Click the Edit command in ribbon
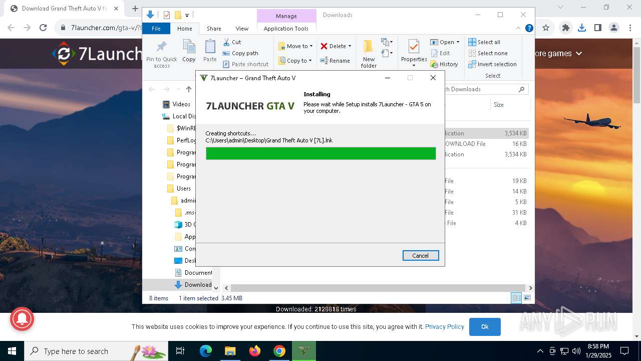This screenshot has height=361, width=641. [440, 53]
